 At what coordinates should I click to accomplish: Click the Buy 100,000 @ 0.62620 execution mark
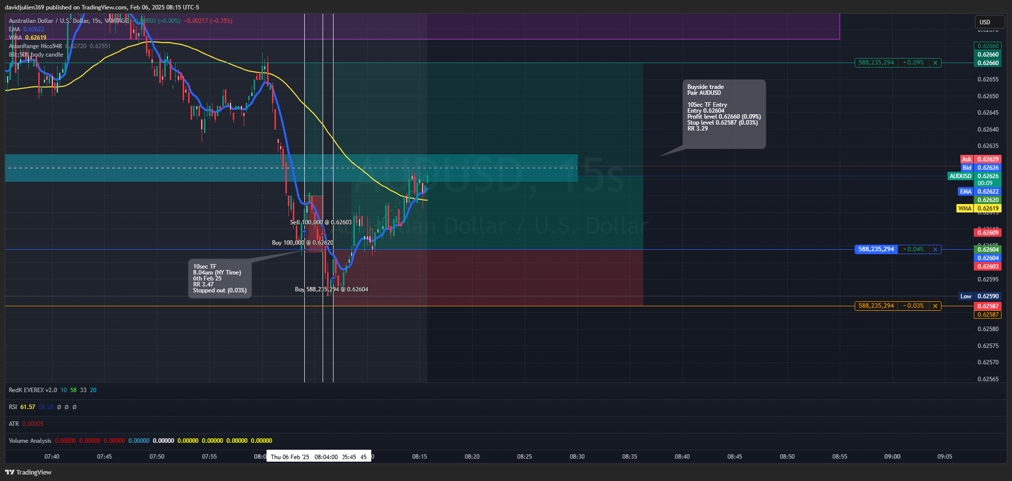(303, 243)
